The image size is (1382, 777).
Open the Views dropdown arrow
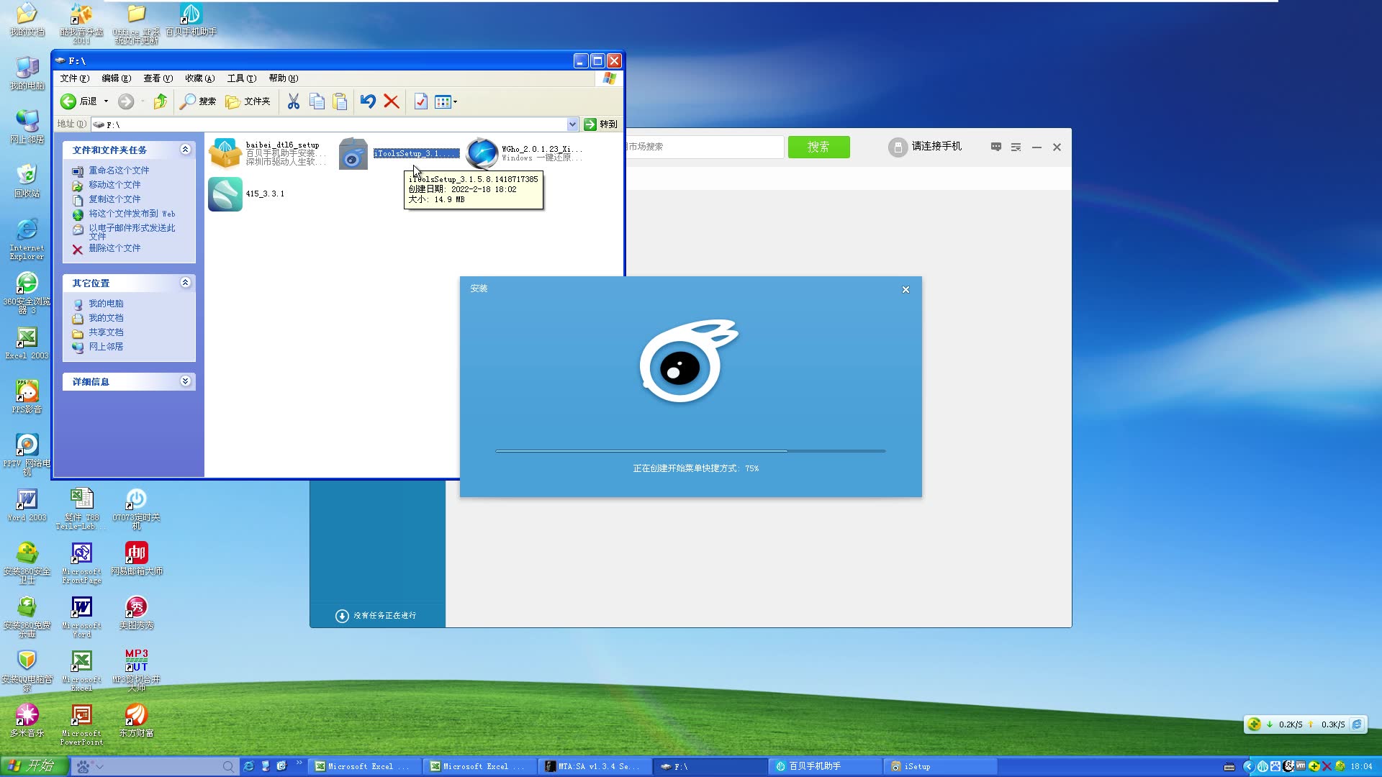[x=456, y=101]
